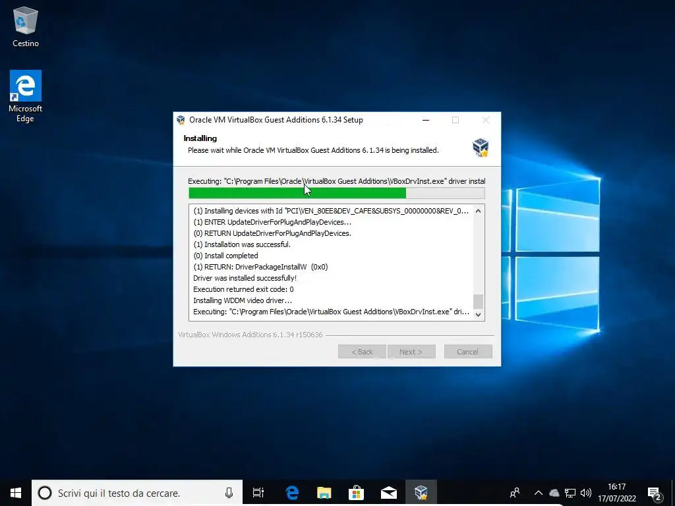The height and width of the screenshot is (506, 675).
Task: Activate the microphone voice search icon
Action: click(x=229, y=493)
